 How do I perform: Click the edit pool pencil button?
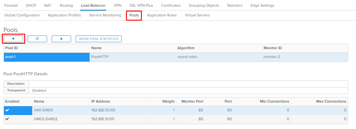click(x=37, y=39)
